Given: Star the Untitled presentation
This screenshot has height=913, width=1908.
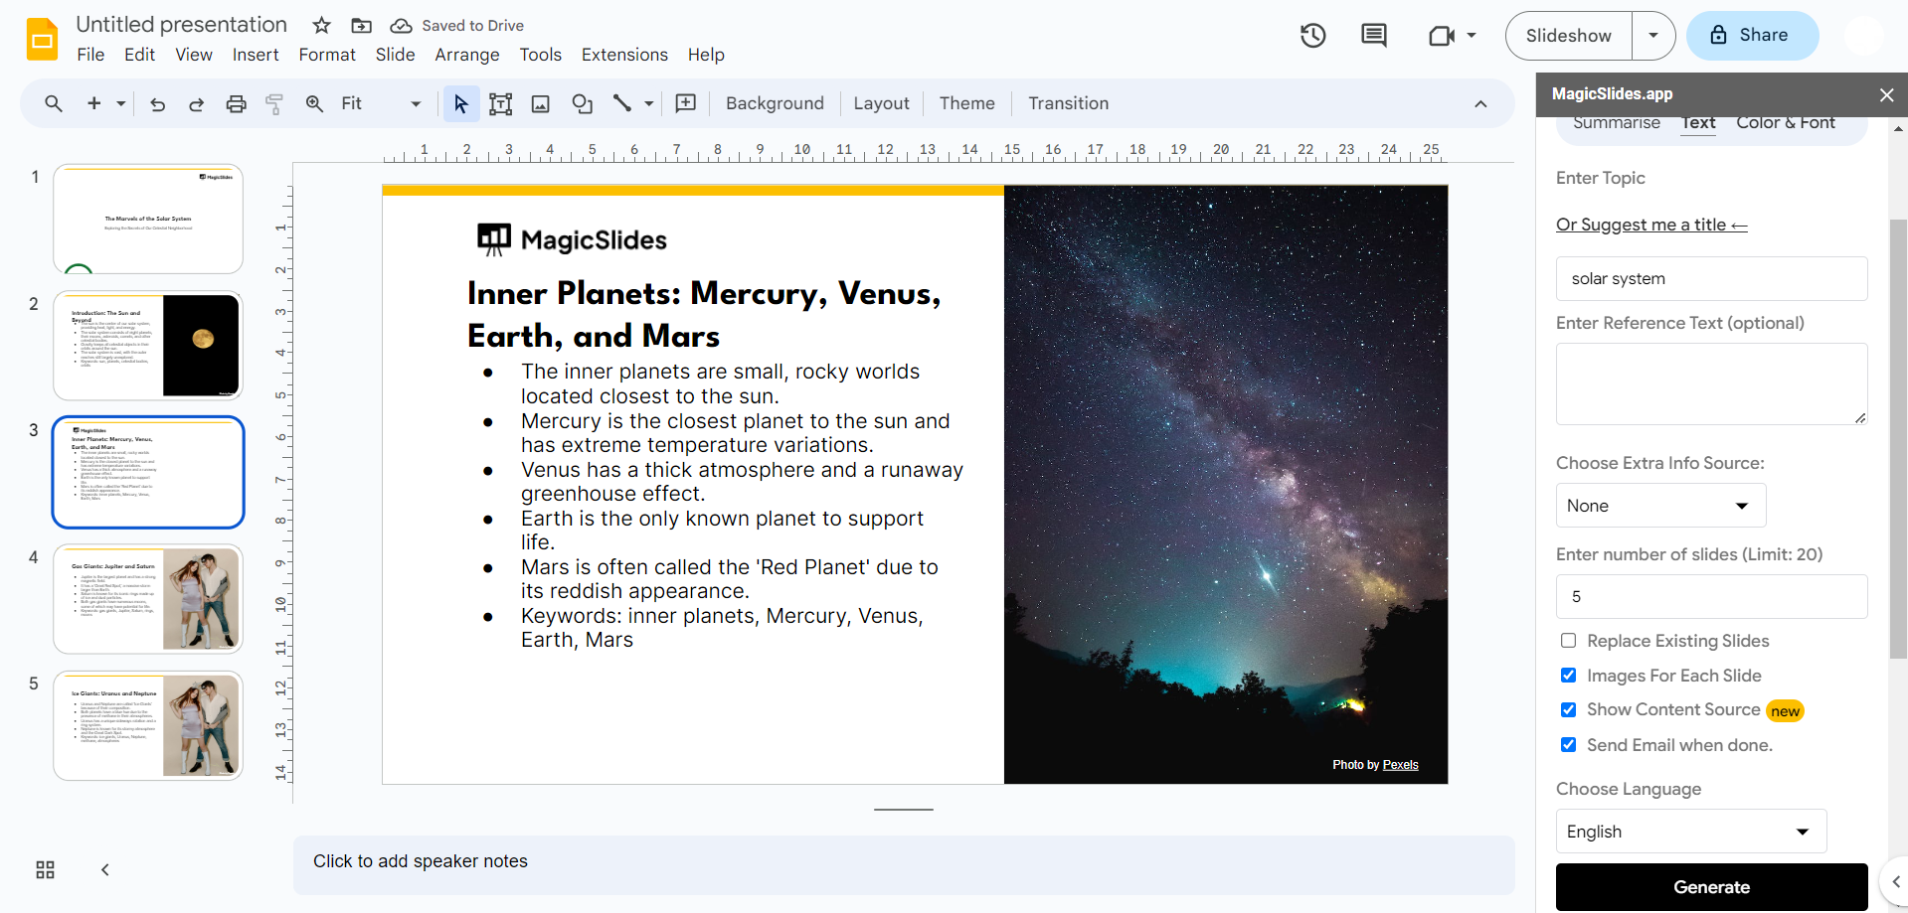Looking at the screenshot, I should pyautogui.click(x=321, y=26).
